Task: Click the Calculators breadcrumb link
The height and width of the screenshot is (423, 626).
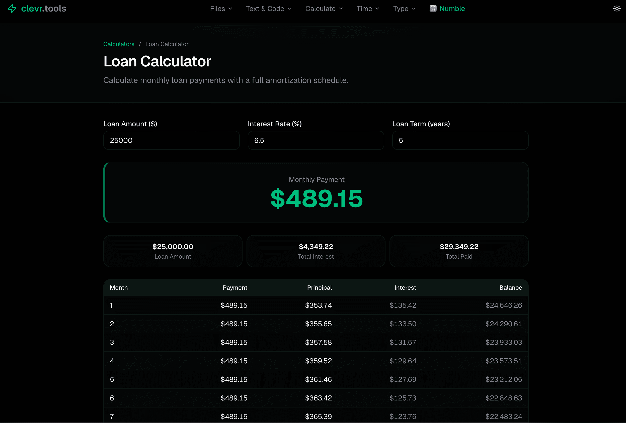Action: click(119, 44)
